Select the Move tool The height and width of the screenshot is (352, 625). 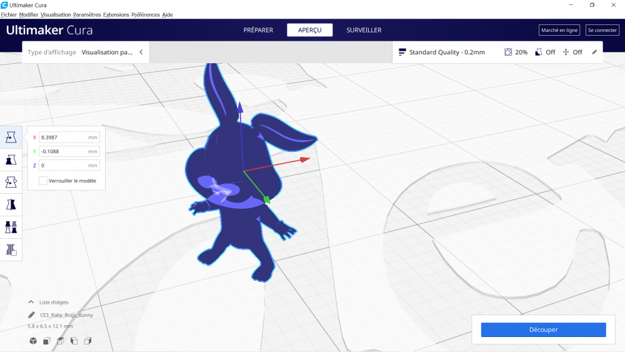point(11,137)
